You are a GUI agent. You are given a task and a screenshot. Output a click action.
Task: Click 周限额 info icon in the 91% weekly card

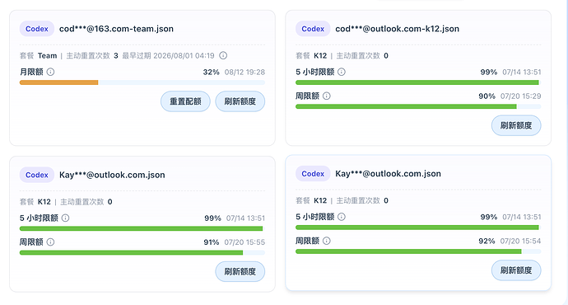point(51,242)
